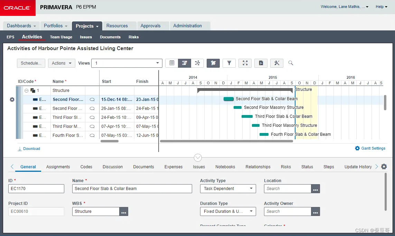Image resolution: width=395 pixels, height=236 pixels.
Task: Go to the Risks page in navigation
Action: 133,37
